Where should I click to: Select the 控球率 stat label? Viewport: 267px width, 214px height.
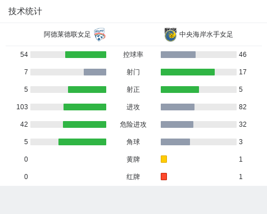click(x=133, y=55)
